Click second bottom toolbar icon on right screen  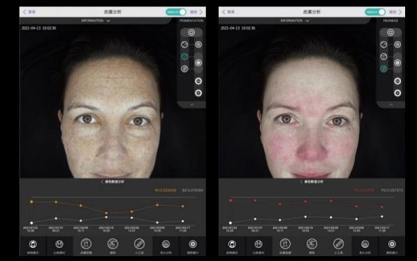tap(258, 246)
